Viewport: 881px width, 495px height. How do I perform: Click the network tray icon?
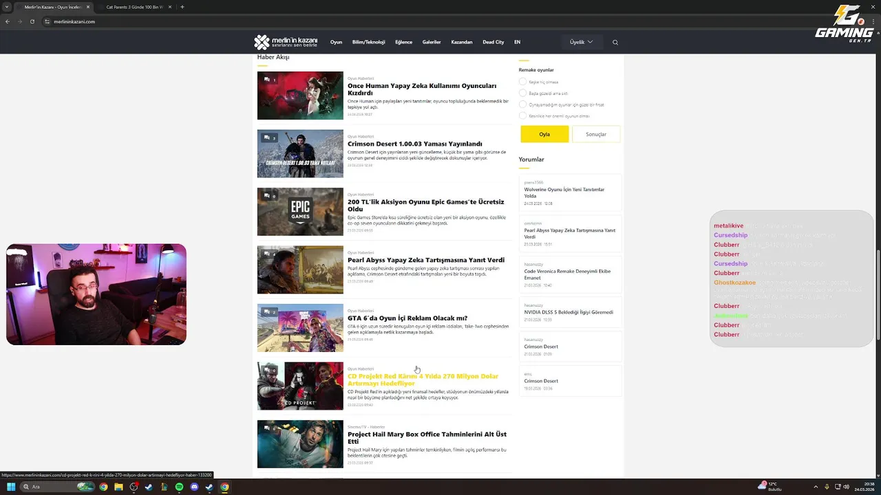click(x=837, y=487)
